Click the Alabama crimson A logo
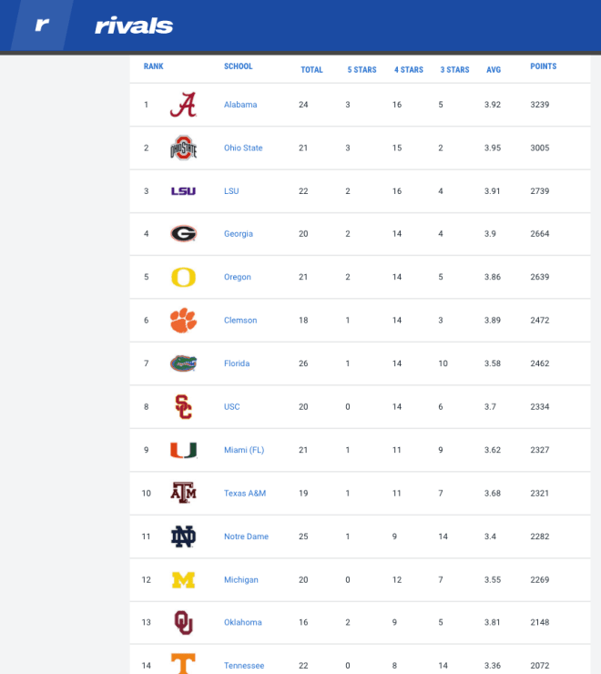 (184, 105)
